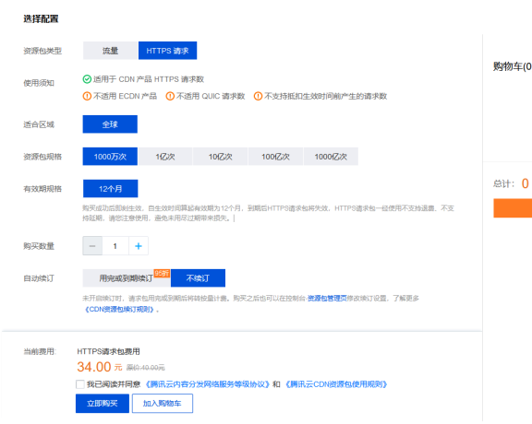Select the HTTPS 请求 package type
Screen dimensions: 532x424
pyautogui.click(x=167, y=51)
